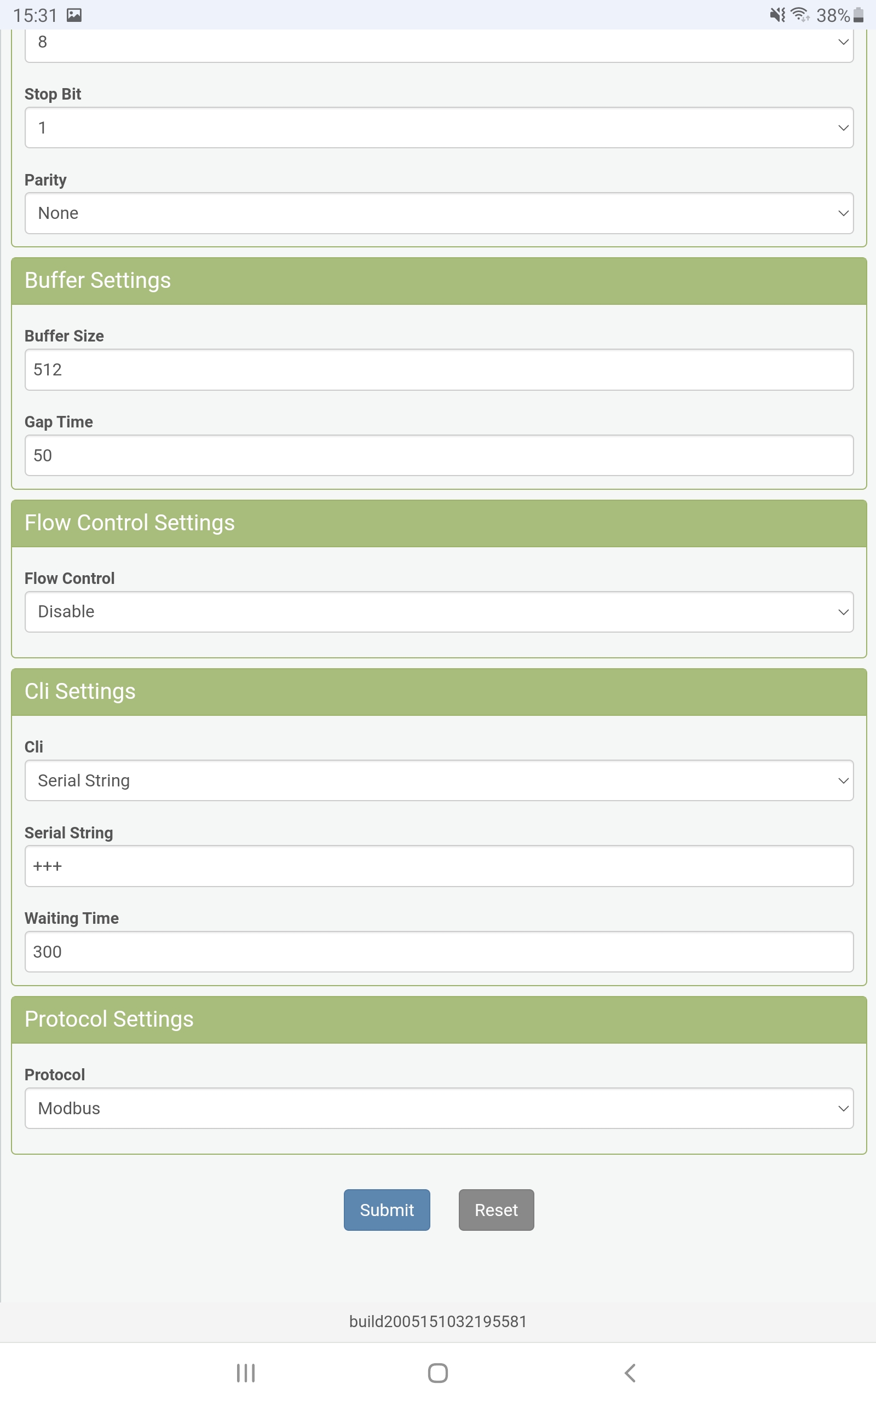Tap the Android back navigation icon
876x1401 pixels.
click(x=630, y=1373)
